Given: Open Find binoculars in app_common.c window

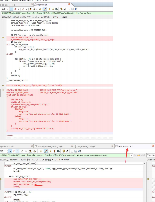Looking at the screenshot, I should 58,151.
